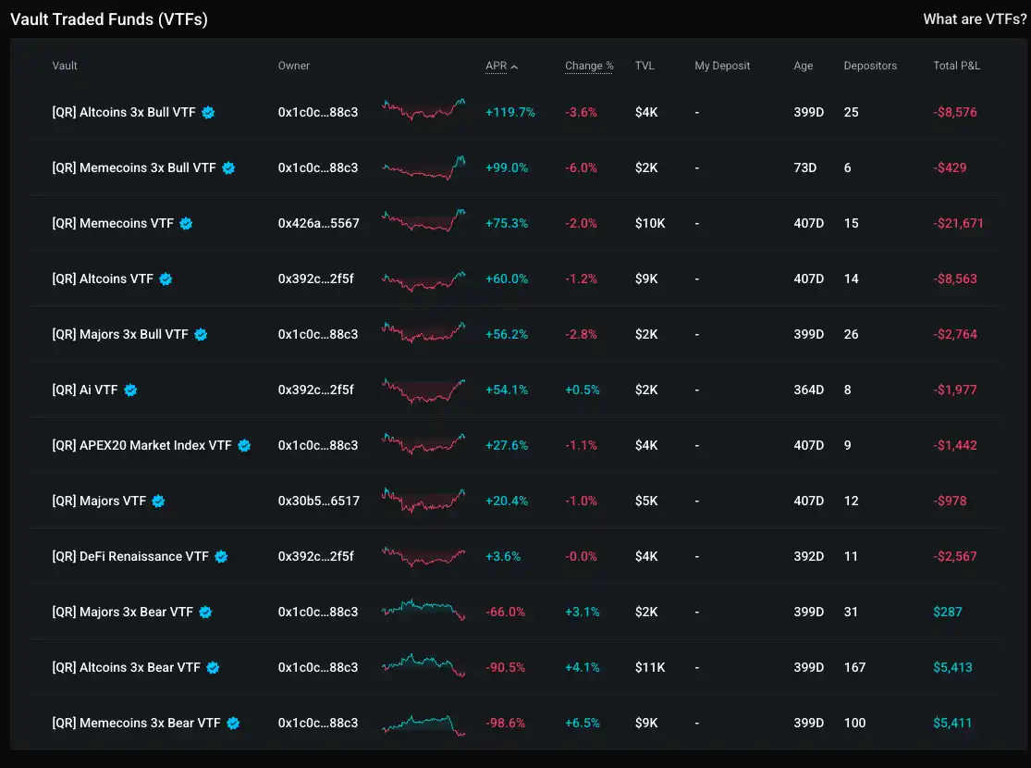
Task: Sort by Depositors column header
Action: pos(870,66)
